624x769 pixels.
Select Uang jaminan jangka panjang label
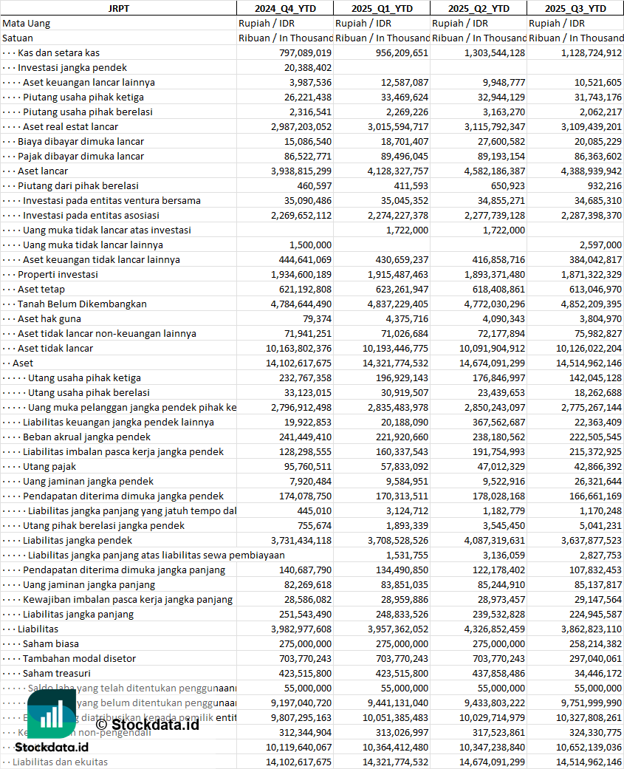[x=89, y=584]
